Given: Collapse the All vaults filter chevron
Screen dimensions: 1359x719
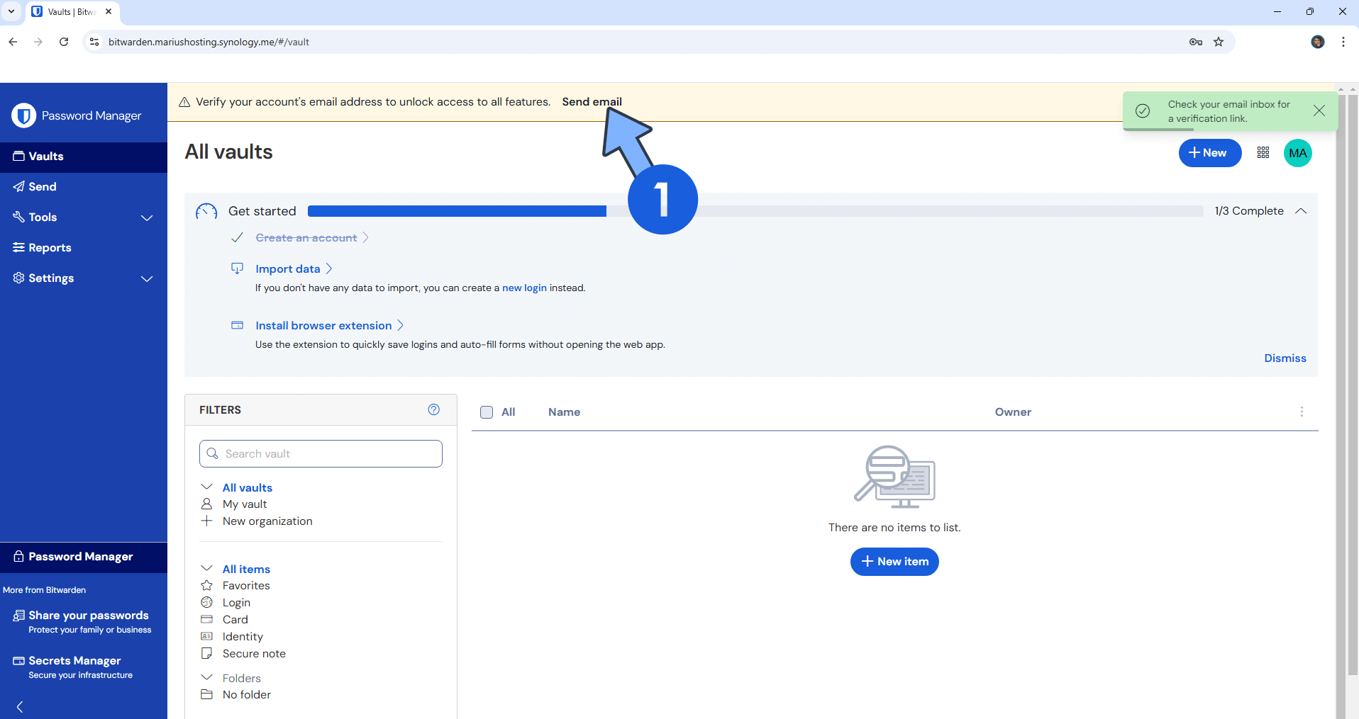Looking at the screenshot, I should pyautogui.click(x=207, y=487).
